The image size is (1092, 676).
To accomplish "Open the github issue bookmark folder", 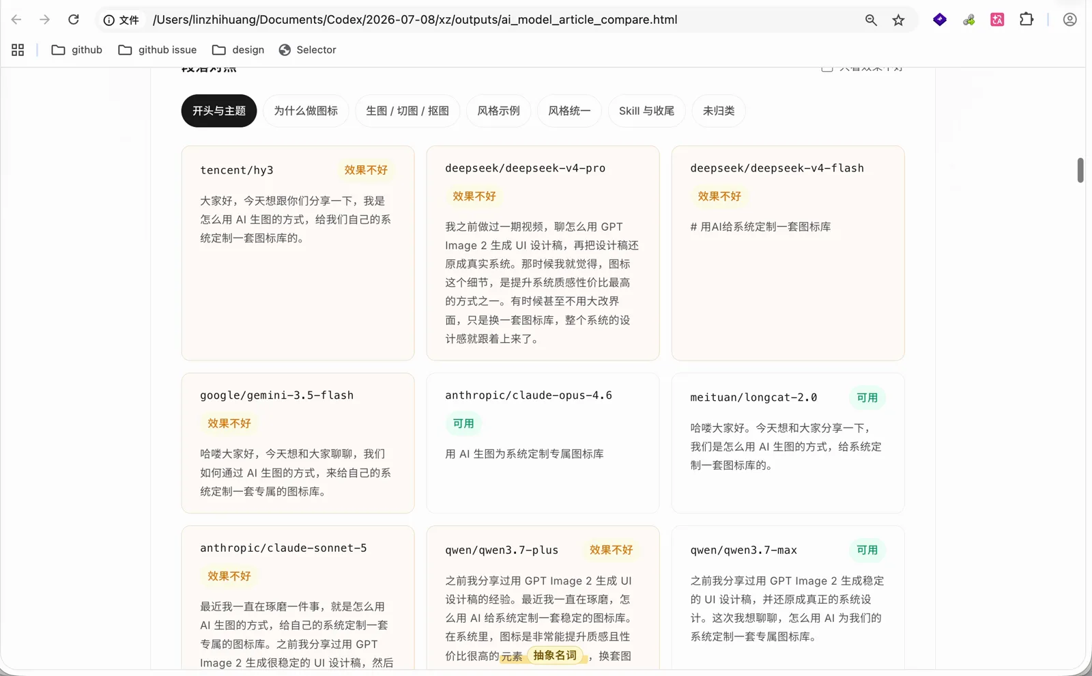I will pos(158,50).
